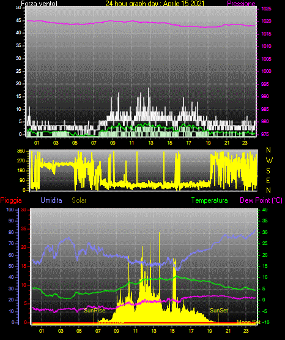Click the wind speed value 20 on the left axis
Screen dimensions: 285x340
[18, 84]
